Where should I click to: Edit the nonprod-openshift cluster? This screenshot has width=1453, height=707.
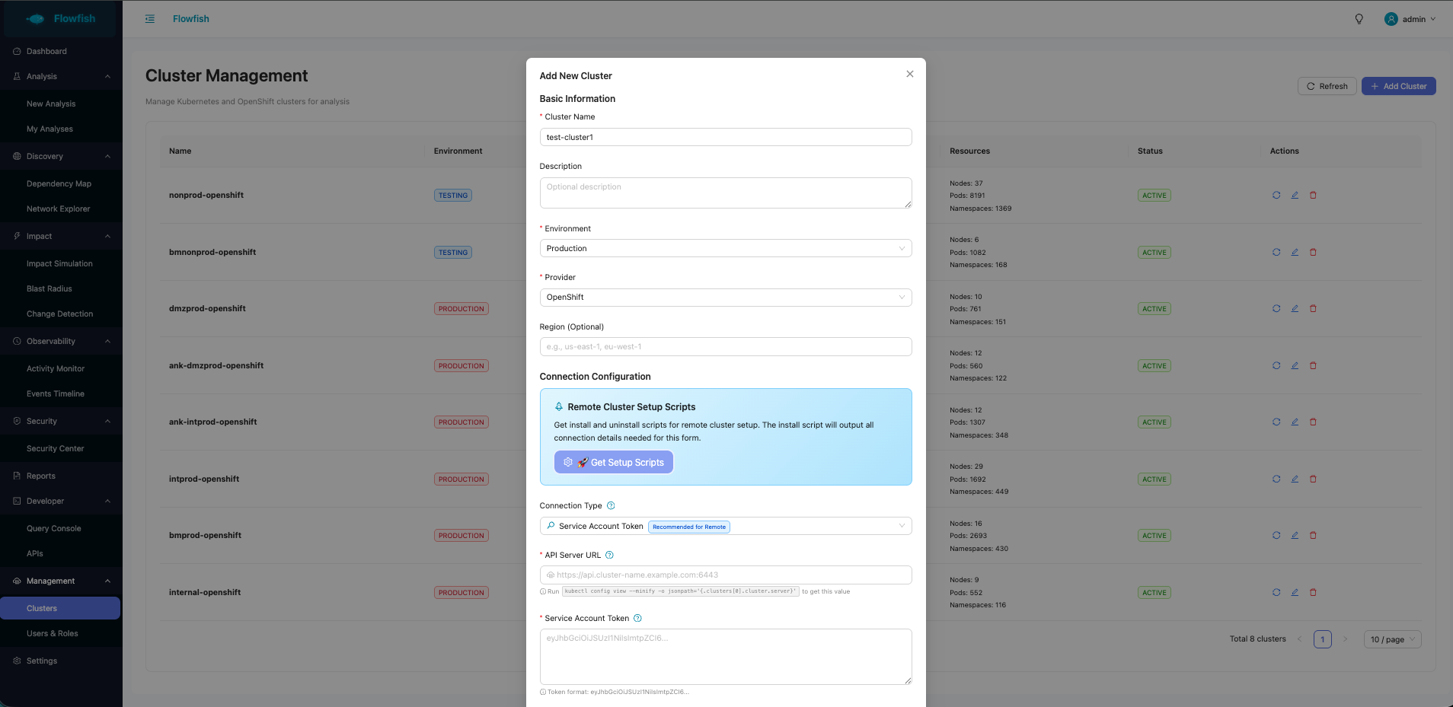(1295, 195)
